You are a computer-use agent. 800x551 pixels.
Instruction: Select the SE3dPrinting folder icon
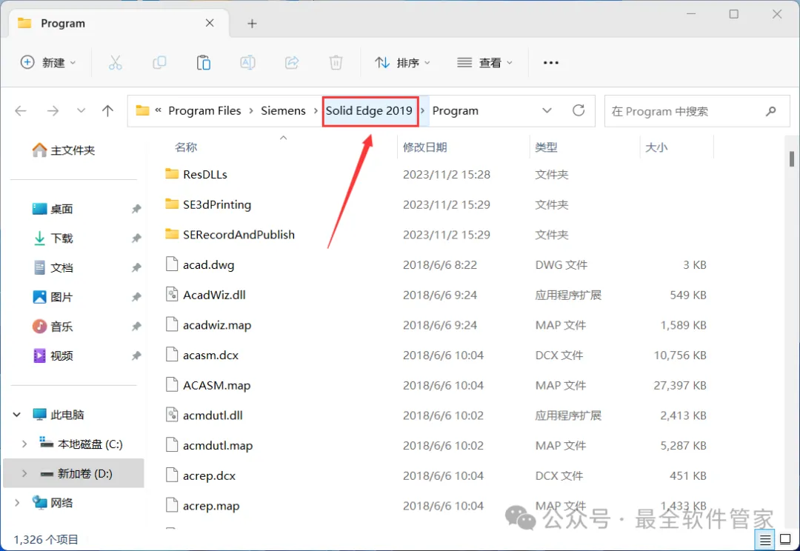click(x=172, y=204)
